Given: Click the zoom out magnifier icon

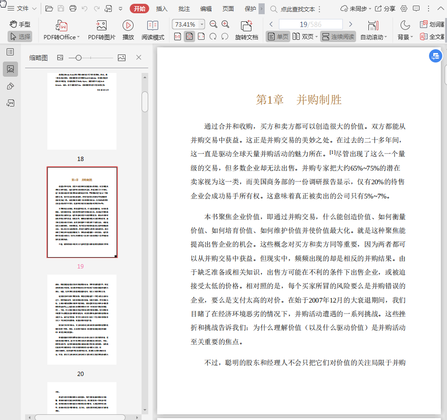Looking at the screenshot, I should click(214, 24).
